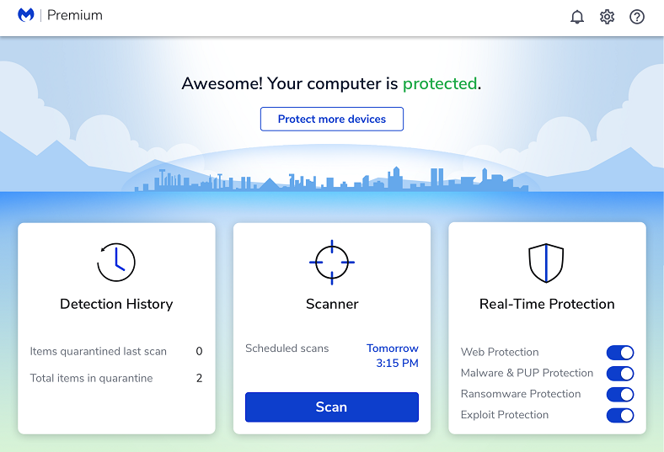Click the help question mark icon
Image resolution: width=664 pixels, height=452 pixels.
[x=637, y=17]
